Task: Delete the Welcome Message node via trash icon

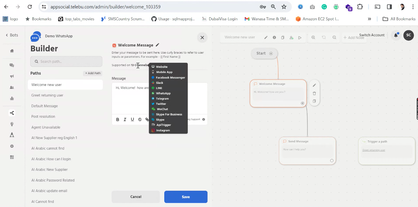Action: pyautogui.click(x=314, y=93)
